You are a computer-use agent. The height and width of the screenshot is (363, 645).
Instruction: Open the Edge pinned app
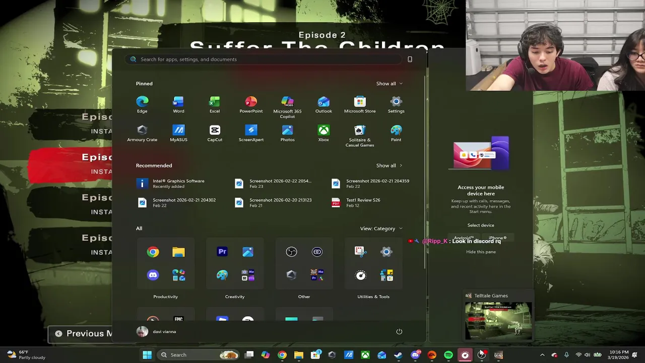coord(142,105)
